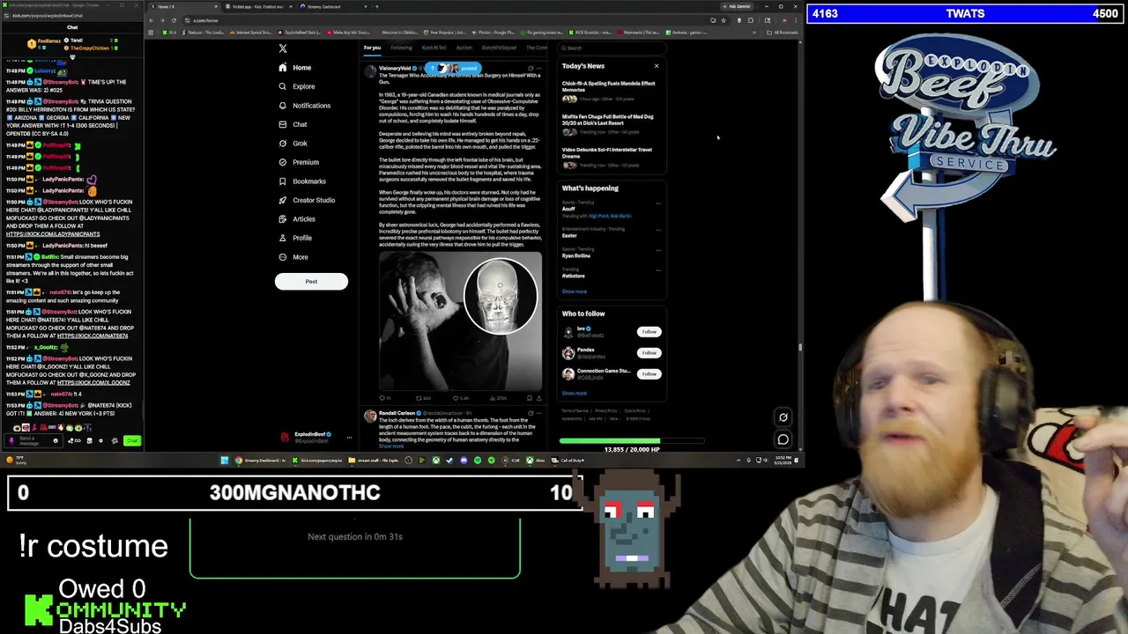Open the Easter trending topic

click(569, 235)
